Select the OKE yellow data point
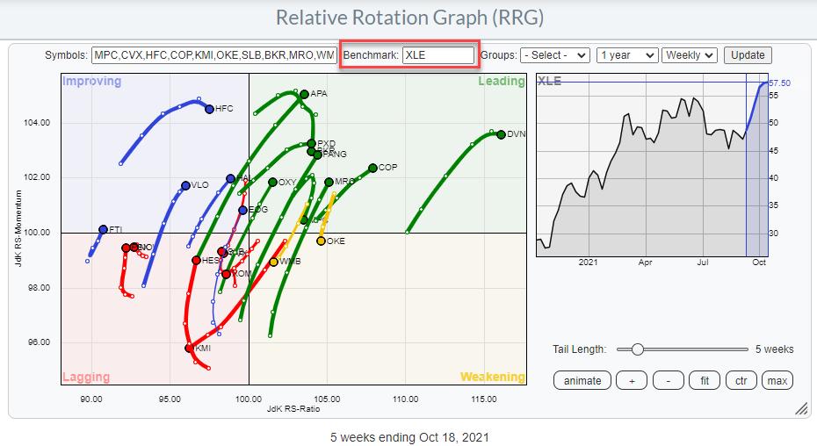817x446 pixels. click(321, 241)
